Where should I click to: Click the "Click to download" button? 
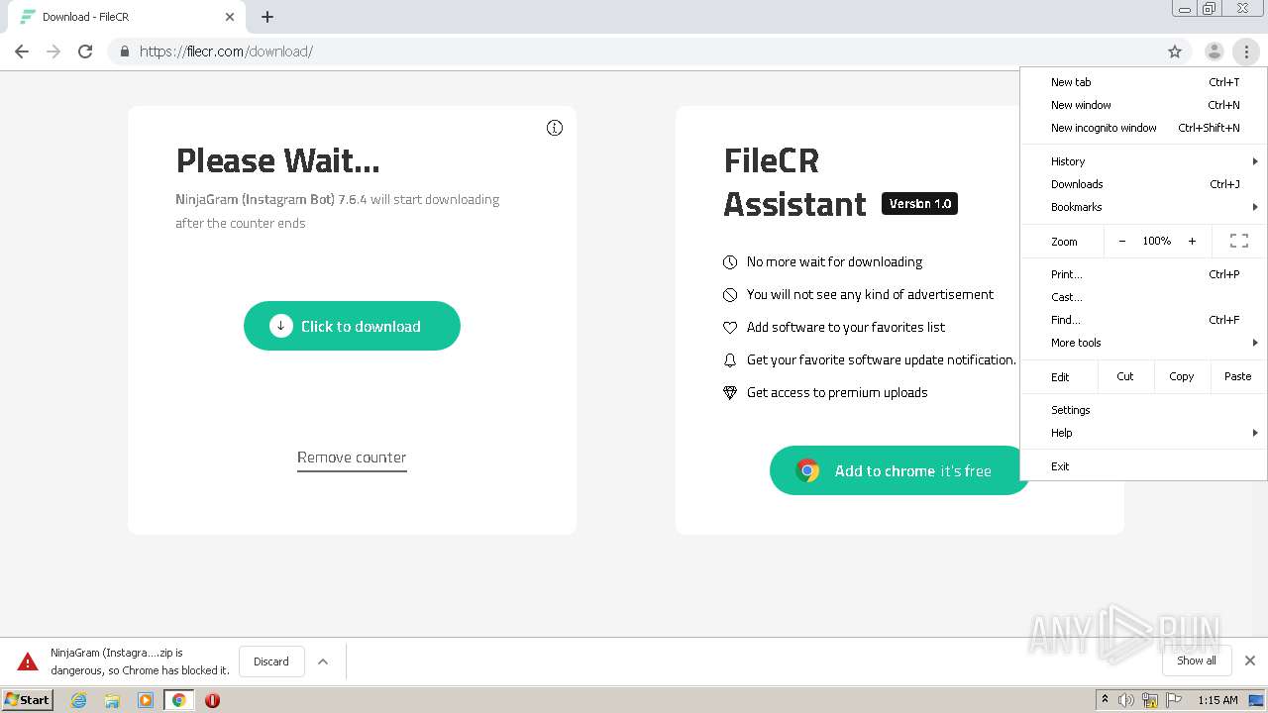click(352, 326)
